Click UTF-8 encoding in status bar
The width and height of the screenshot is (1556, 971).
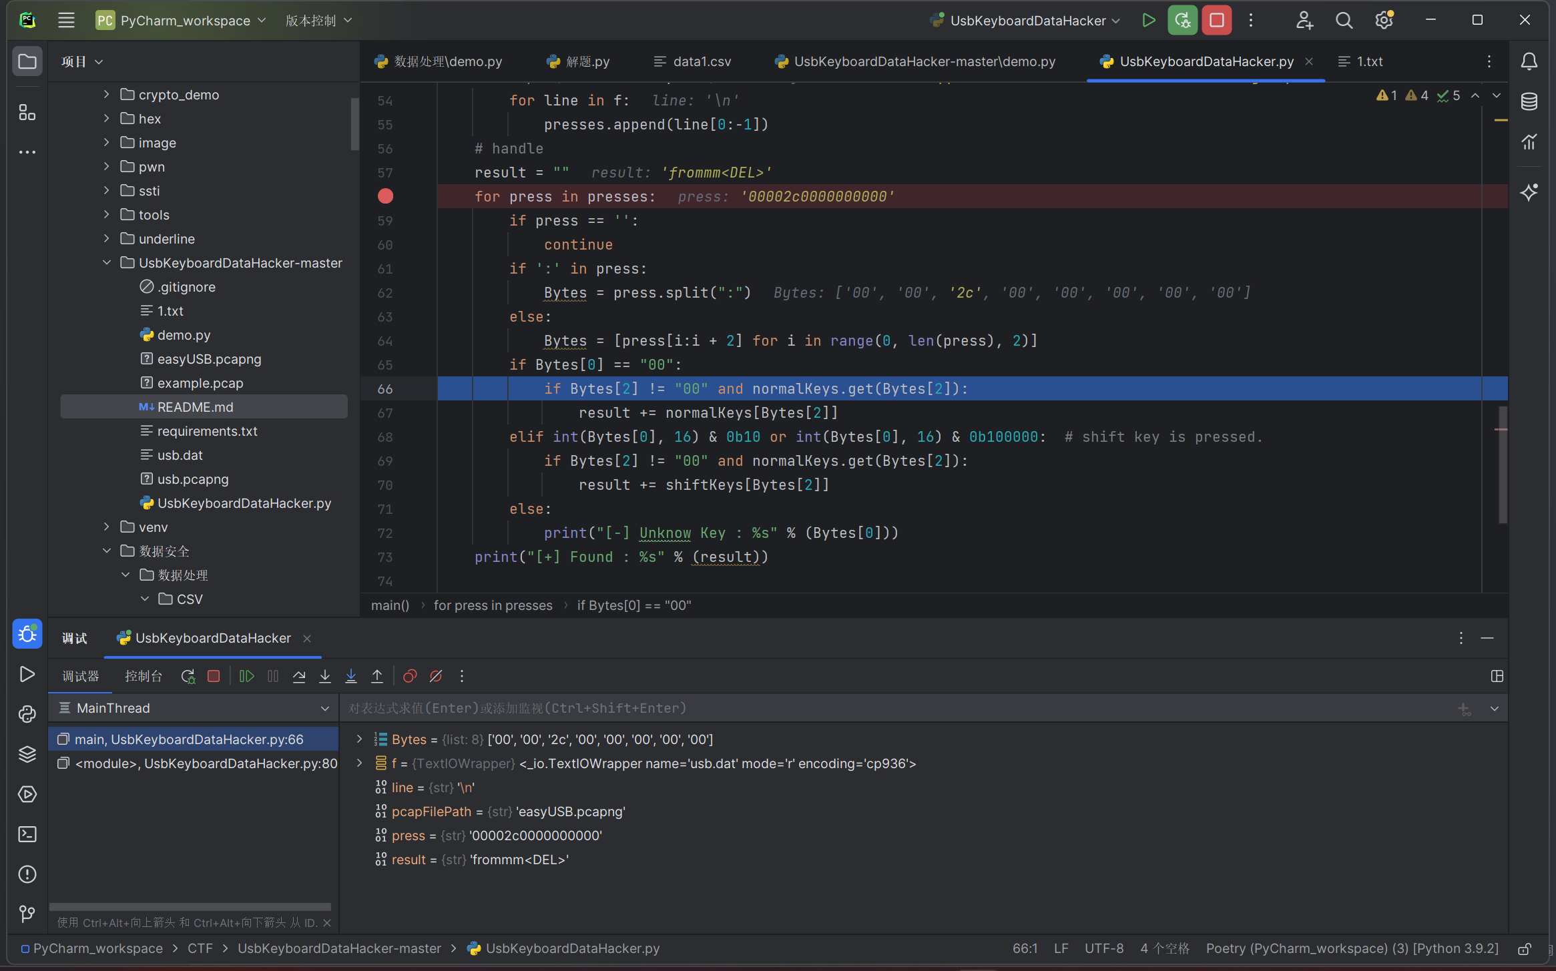click(x=1103, y=948)
